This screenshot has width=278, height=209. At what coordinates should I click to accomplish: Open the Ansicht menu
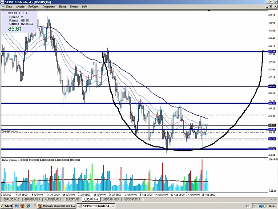pyautogui.click(x=20, y=7)
